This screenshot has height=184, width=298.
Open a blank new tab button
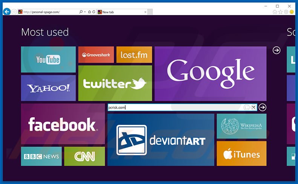tap(150, 12)
